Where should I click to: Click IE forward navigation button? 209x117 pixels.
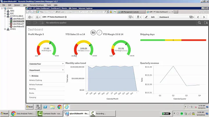32,12
